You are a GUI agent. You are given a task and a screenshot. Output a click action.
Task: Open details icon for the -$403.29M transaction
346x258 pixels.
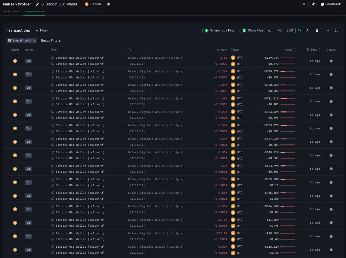point(331,169)
